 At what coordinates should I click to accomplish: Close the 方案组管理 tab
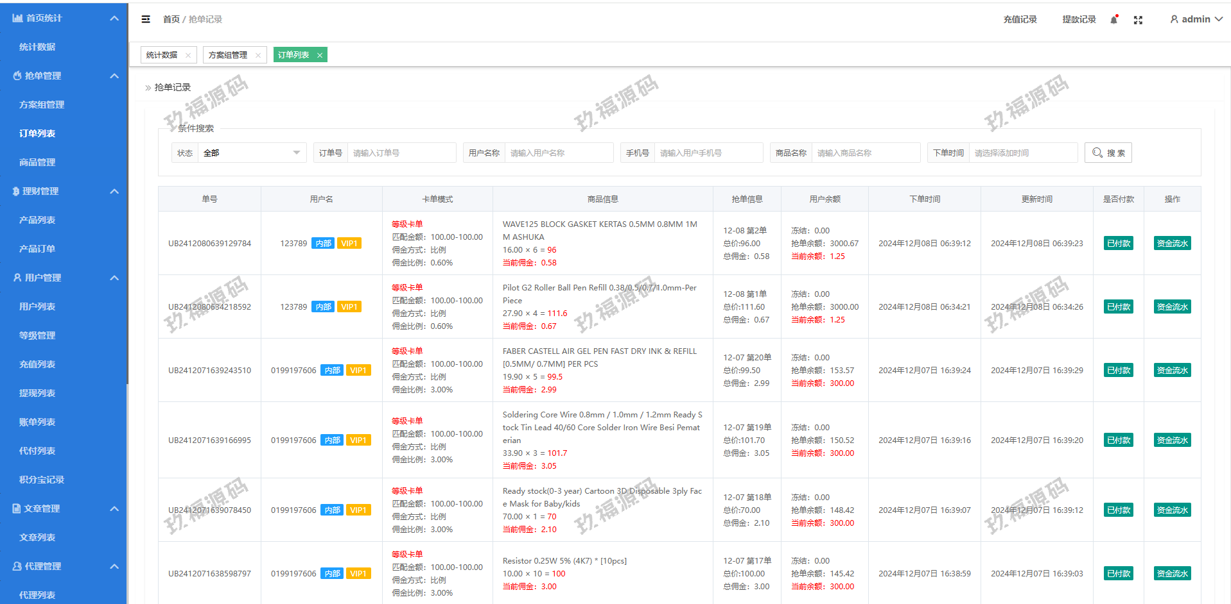click(258, 55)
